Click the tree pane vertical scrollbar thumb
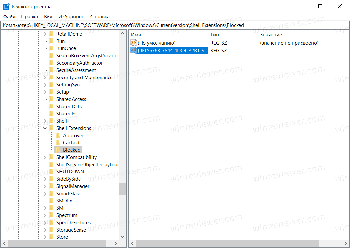 pos(122,189)
